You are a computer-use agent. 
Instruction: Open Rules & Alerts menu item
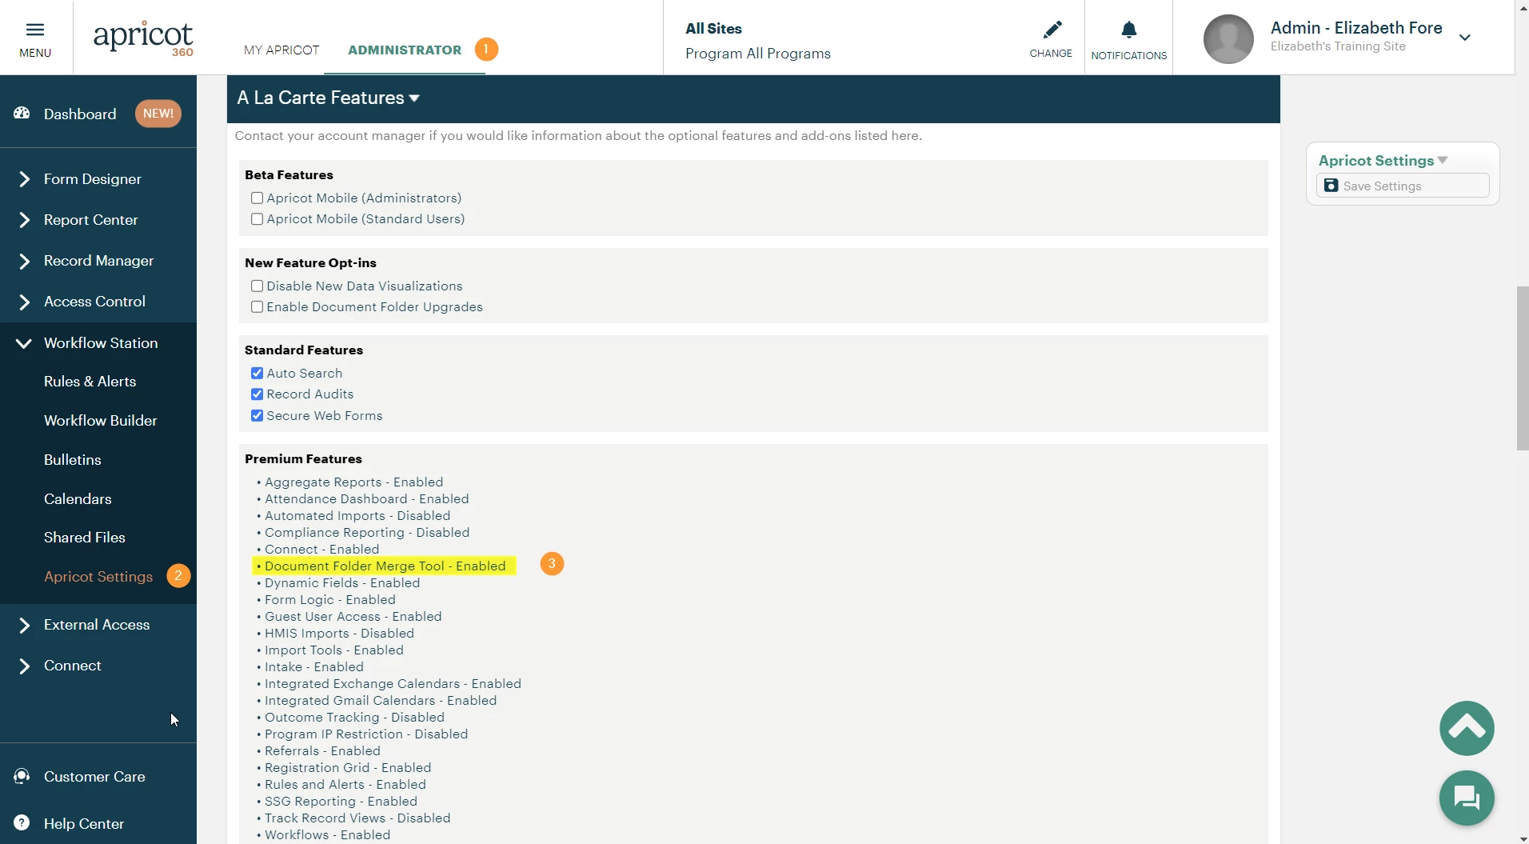coord(90,382)
